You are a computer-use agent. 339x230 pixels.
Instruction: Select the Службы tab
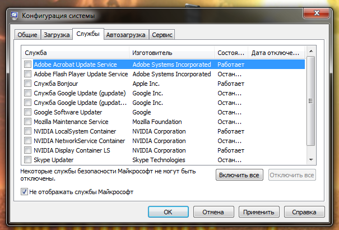point(88,34)
